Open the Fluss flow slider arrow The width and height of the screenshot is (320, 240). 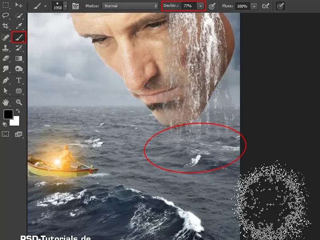pos(254,6)
